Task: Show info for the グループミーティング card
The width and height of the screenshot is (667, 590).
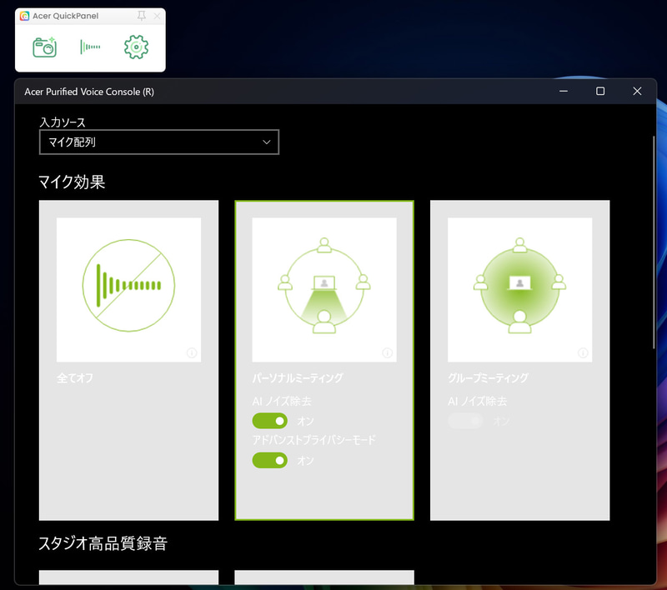Action: (x=583, y=352)
